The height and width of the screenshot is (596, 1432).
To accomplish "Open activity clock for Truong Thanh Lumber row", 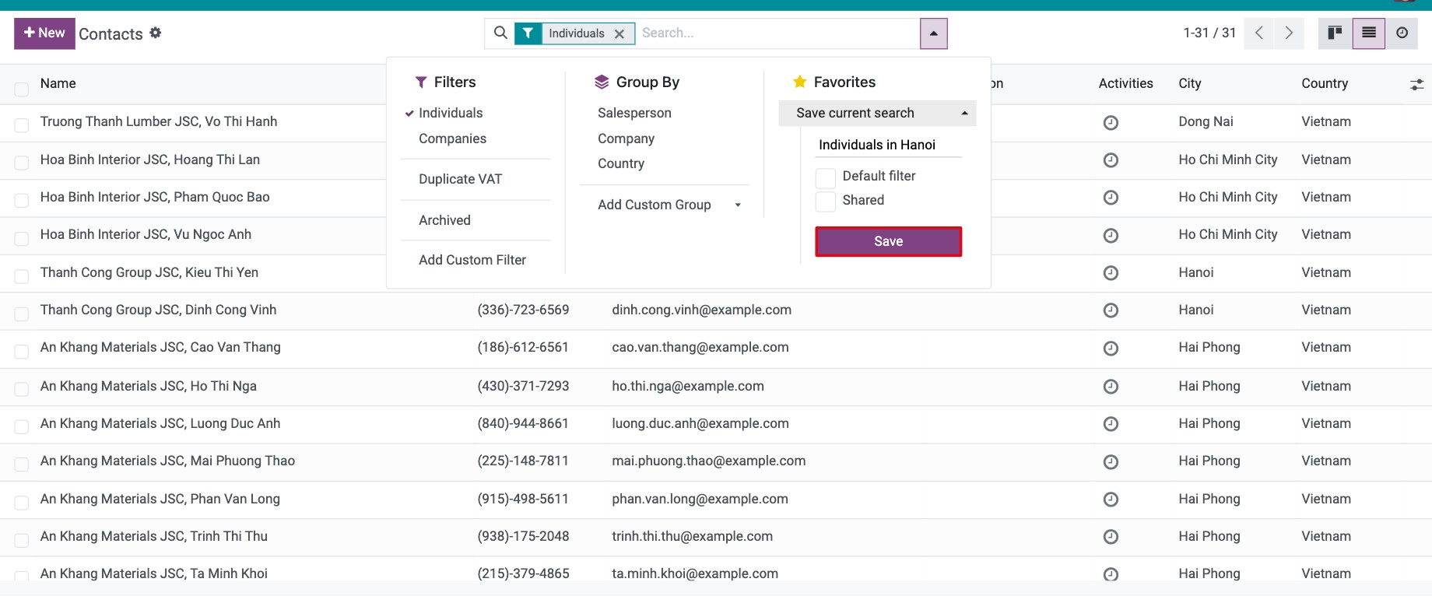I will (1111, 122).
